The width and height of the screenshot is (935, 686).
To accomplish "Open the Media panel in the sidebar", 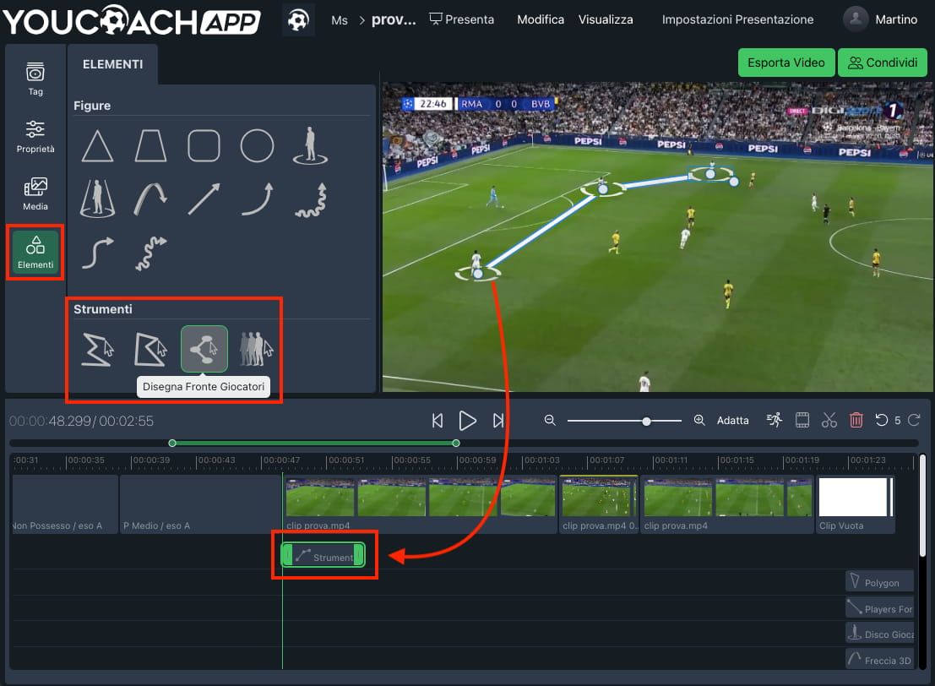I will coord(35,194).
